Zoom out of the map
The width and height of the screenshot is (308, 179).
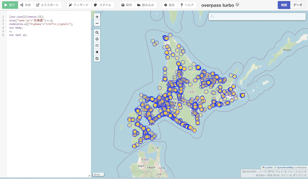[97, 23]
